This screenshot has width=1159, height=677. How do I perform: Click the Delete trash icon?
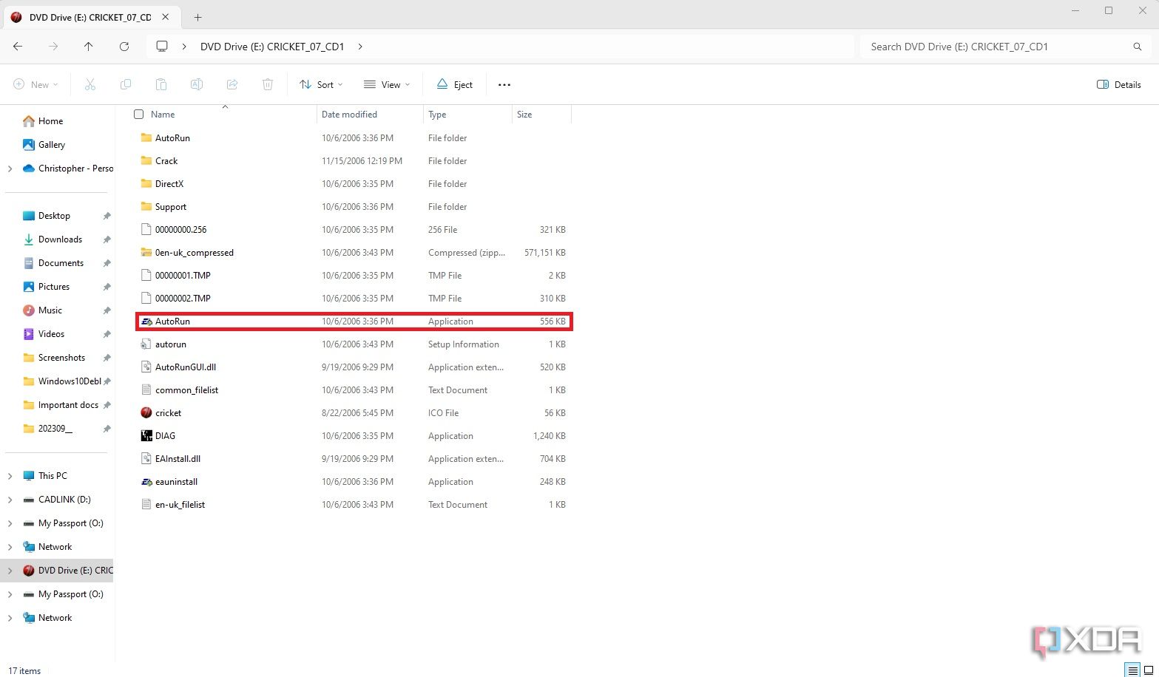point(268,84)
